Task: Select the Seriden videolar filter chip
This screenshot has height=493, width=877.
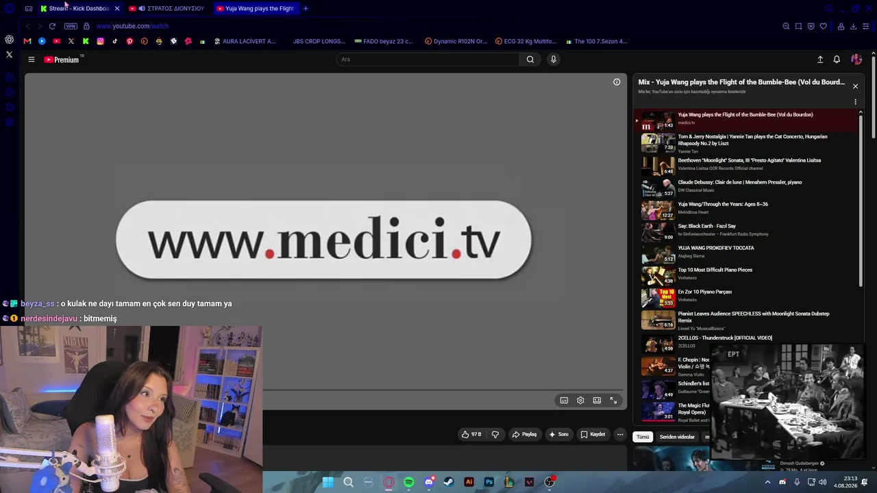Action: tap(677, 437)
